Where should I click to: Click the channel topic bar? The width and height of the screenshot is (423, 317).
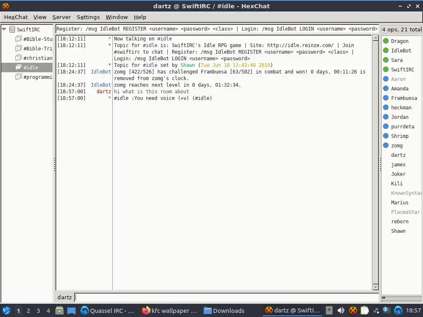(217, 29)
